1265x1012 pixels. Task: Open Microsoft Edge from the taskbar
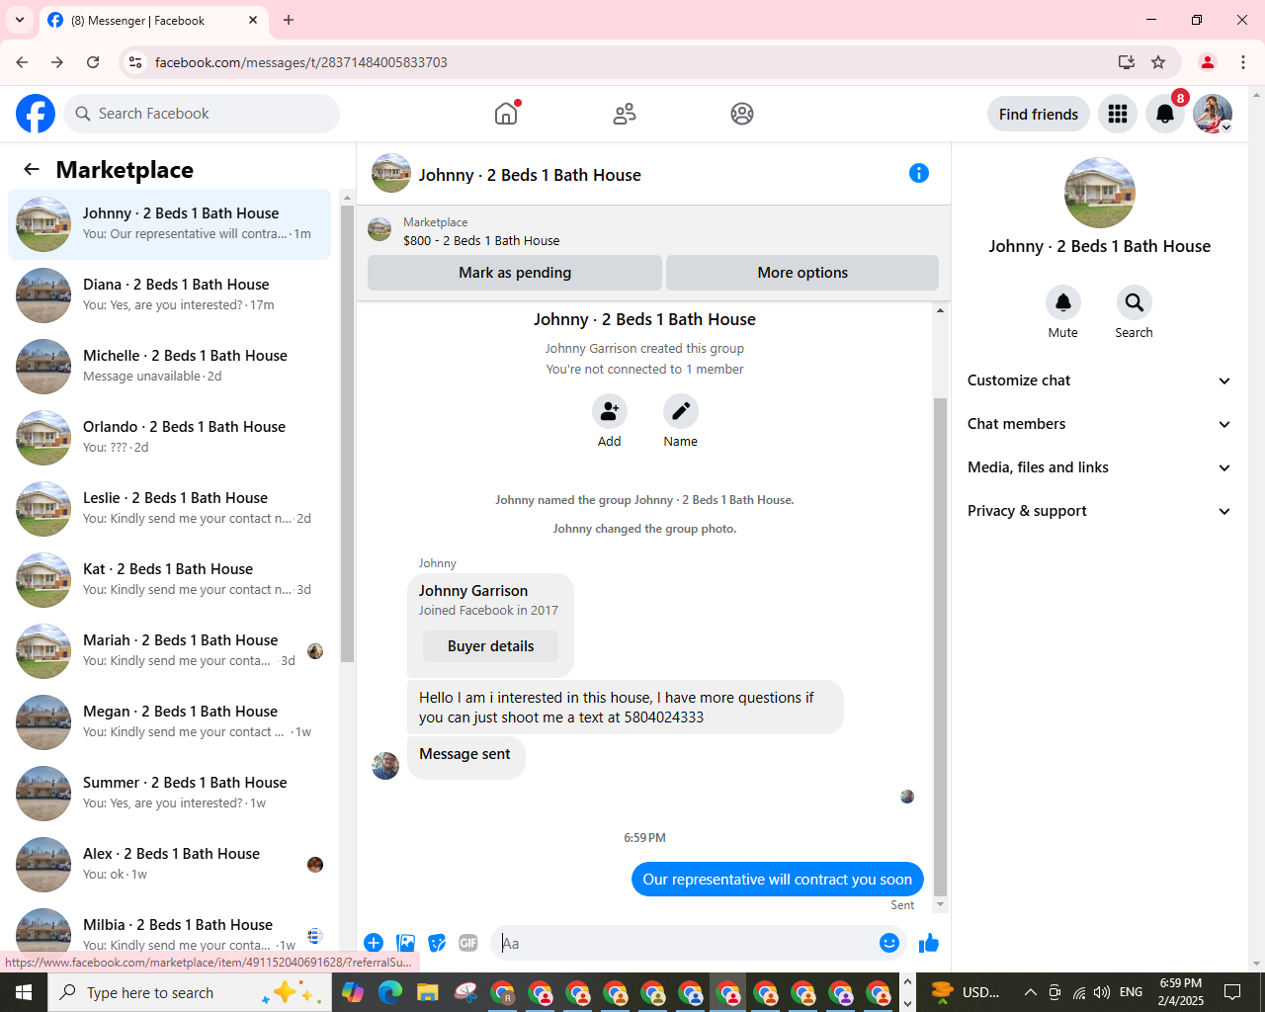coord(390,992)
